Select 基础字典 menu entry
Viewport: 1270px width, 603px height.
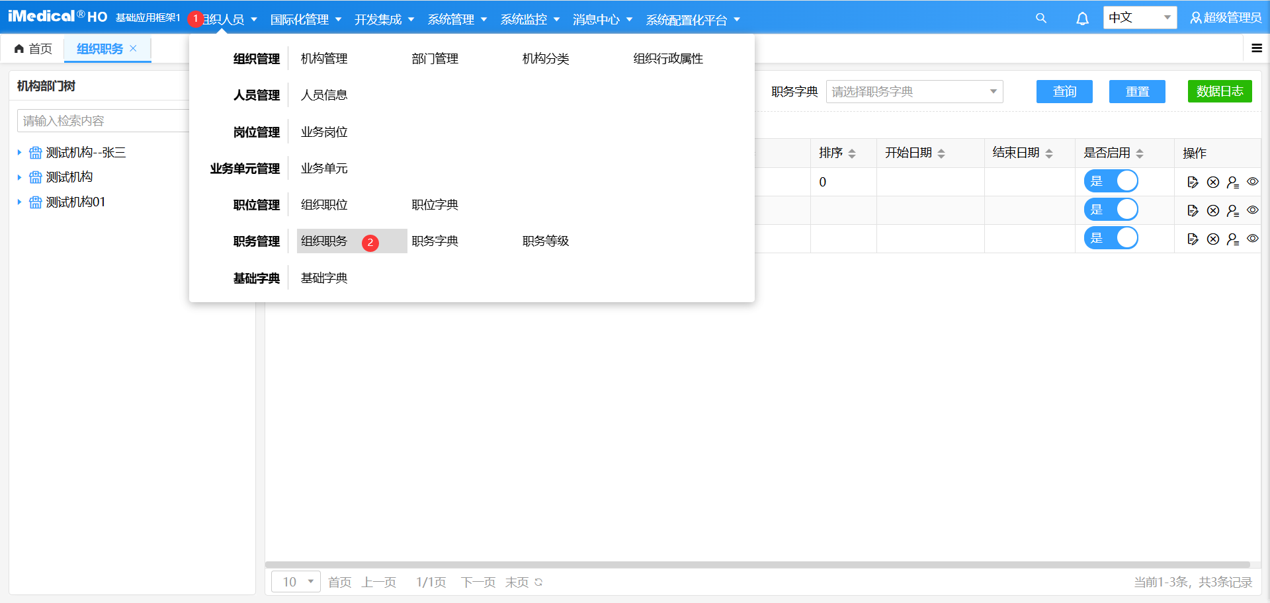(324, 278)
